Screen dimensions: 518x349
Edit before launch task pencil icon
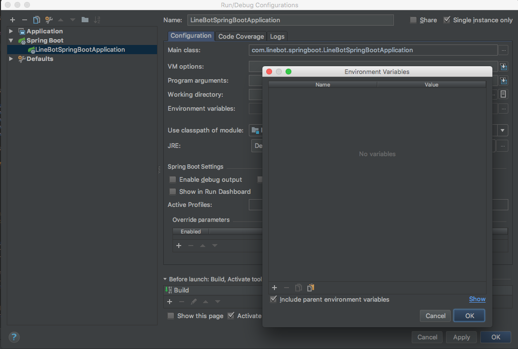click(x=194, y=302)
